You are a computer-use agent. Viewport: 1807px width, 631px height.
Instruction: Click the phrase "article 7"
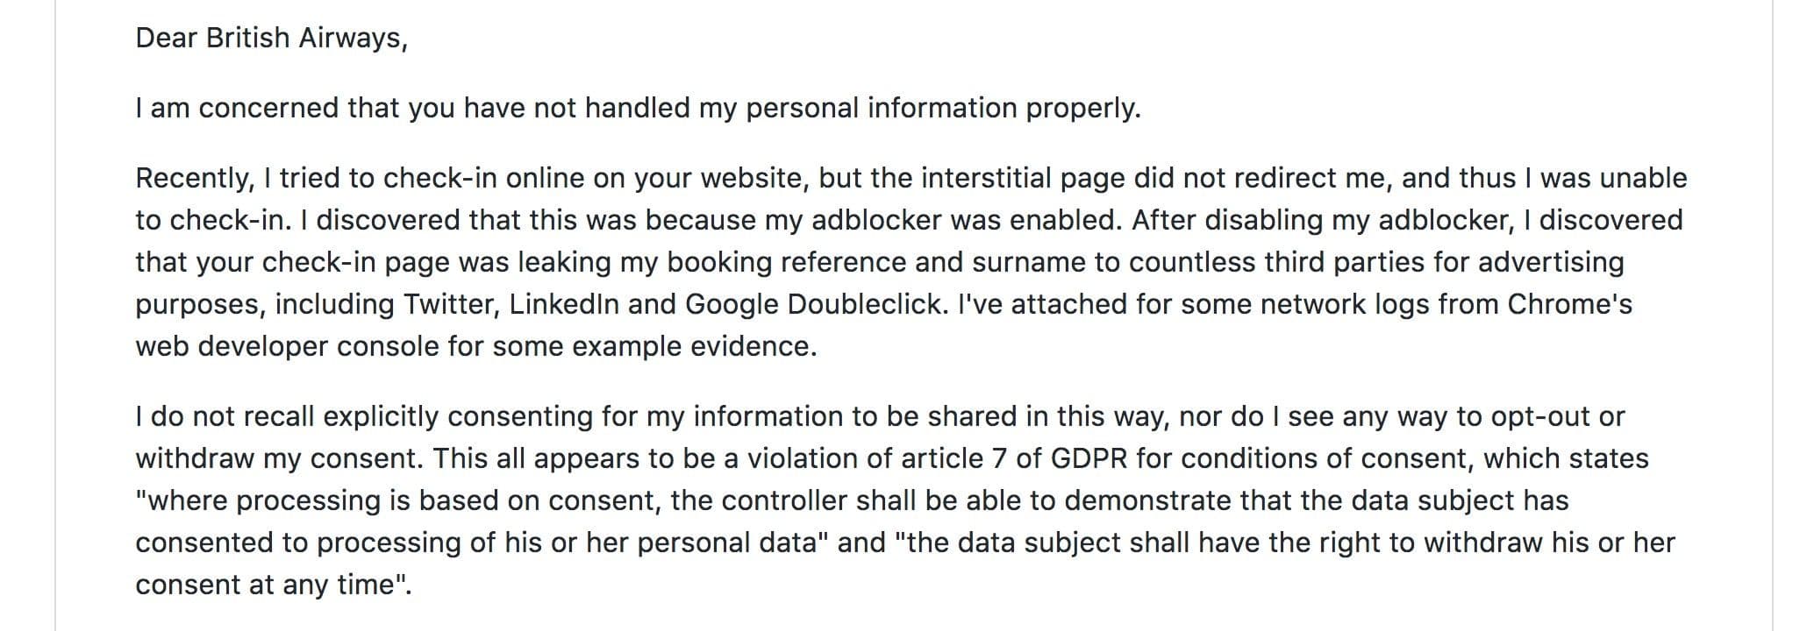[955, 458]
